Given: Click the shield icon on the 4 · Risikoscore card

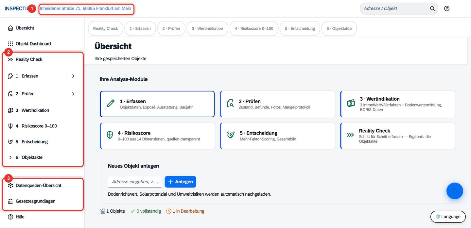Looking at the screenshot, I should (110, 135).
